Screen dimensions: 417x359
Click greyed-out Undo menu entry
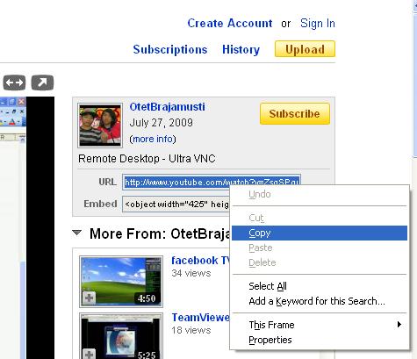pos(320,194)
